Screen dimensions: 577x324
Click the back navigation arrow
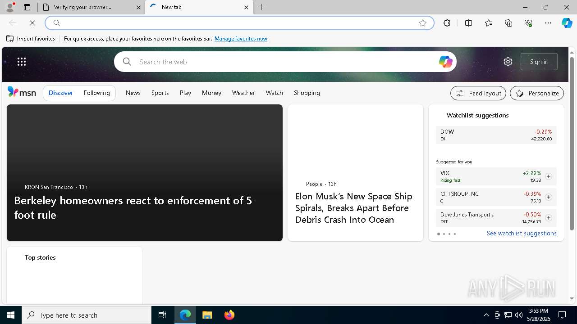[x=13, y=23]
